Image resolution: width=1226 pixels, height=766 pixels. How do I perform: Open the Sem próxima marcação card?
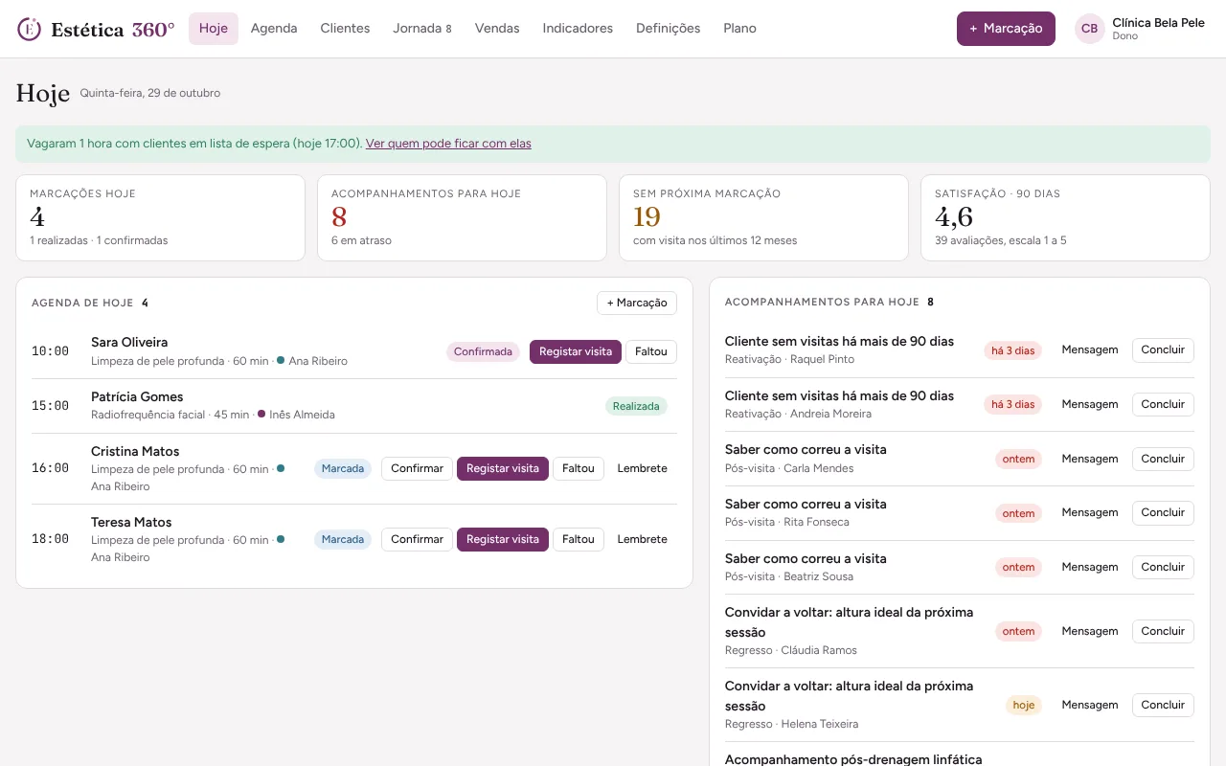pos(763,217)
